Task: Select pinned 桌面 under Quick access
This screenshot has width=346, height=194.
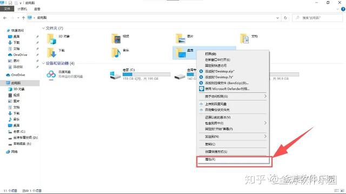Action: point(14,37)
